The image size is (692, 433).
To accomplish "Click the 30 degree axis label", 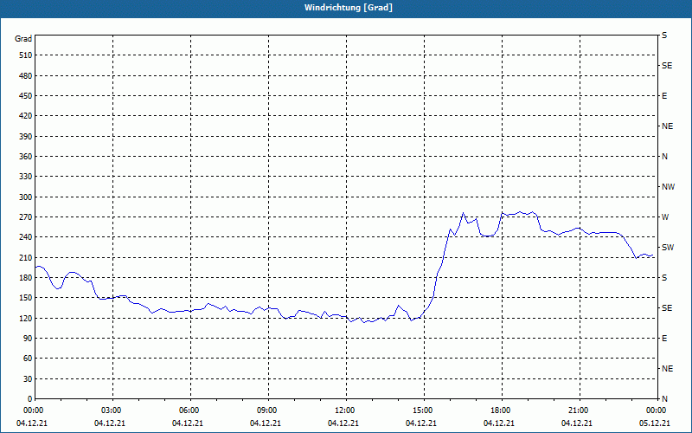I will click(28, 379).
